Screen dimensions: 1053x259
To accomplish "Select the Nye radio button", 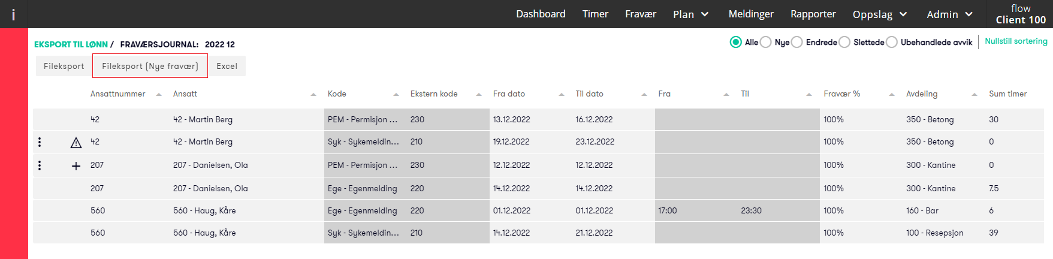I will 765,42.
